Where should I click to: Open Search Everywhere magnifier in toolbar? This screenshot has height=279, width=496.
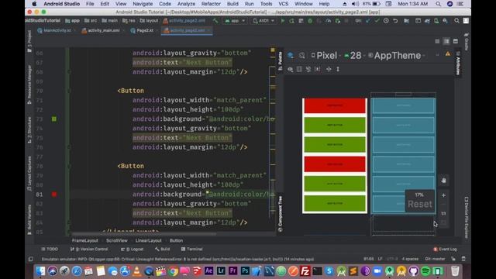click(456, 21)
